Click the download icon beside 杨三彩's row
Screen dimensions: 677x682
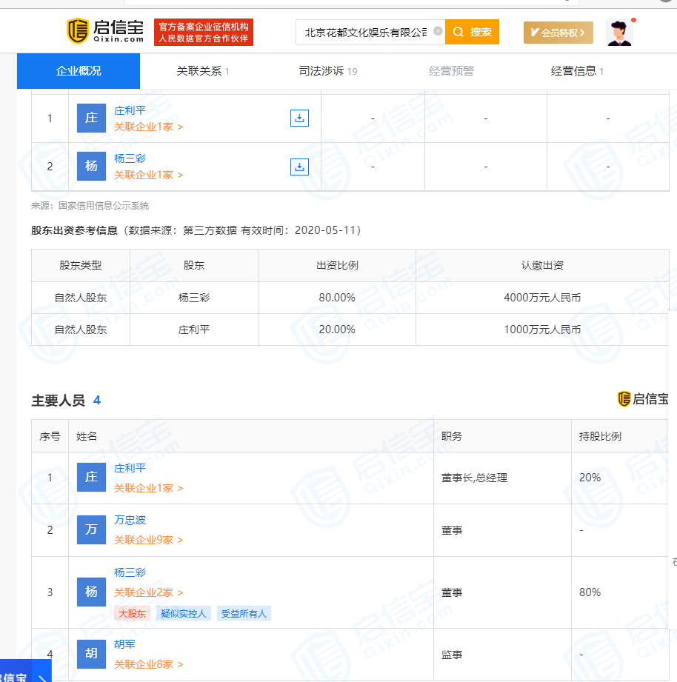point(299,166)
